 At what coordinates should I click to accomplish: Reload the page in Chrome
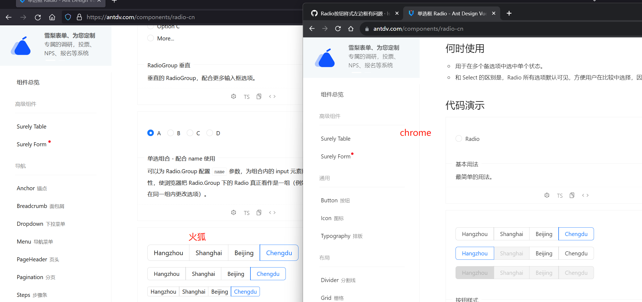[338, 29]
